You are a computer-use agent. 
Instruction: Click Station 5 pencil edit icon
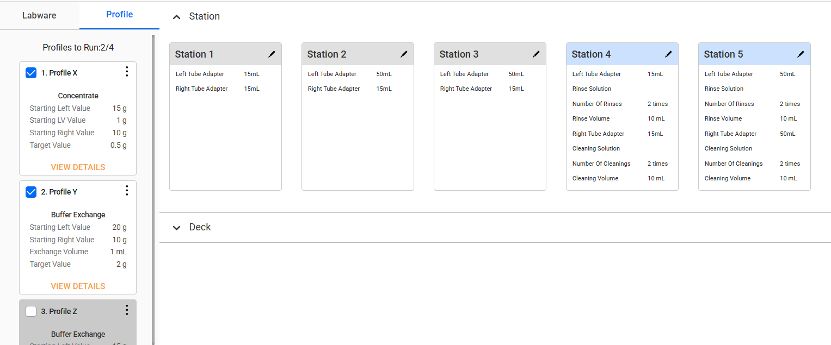801,54
